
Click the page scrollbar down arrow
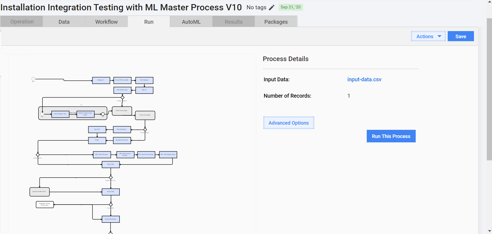(489, 231)
